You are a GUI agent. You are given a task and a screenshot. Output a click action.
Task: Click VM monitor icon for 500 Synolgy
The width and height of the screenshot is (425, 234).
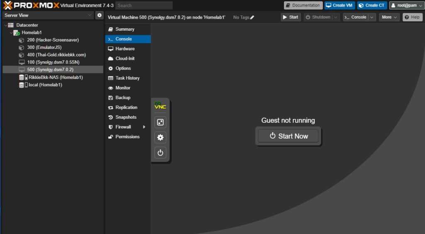[x=22, y=70]
